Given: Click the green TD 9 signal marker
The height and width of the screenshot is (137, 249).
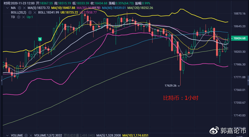Looking at the screenshot, I should pyautogui.click(x=40, y=39).
